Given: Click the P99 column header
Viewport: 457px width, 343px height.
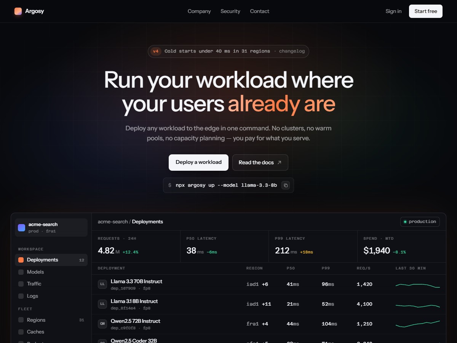Looking at the screenshot, I should tap(326, 268).
